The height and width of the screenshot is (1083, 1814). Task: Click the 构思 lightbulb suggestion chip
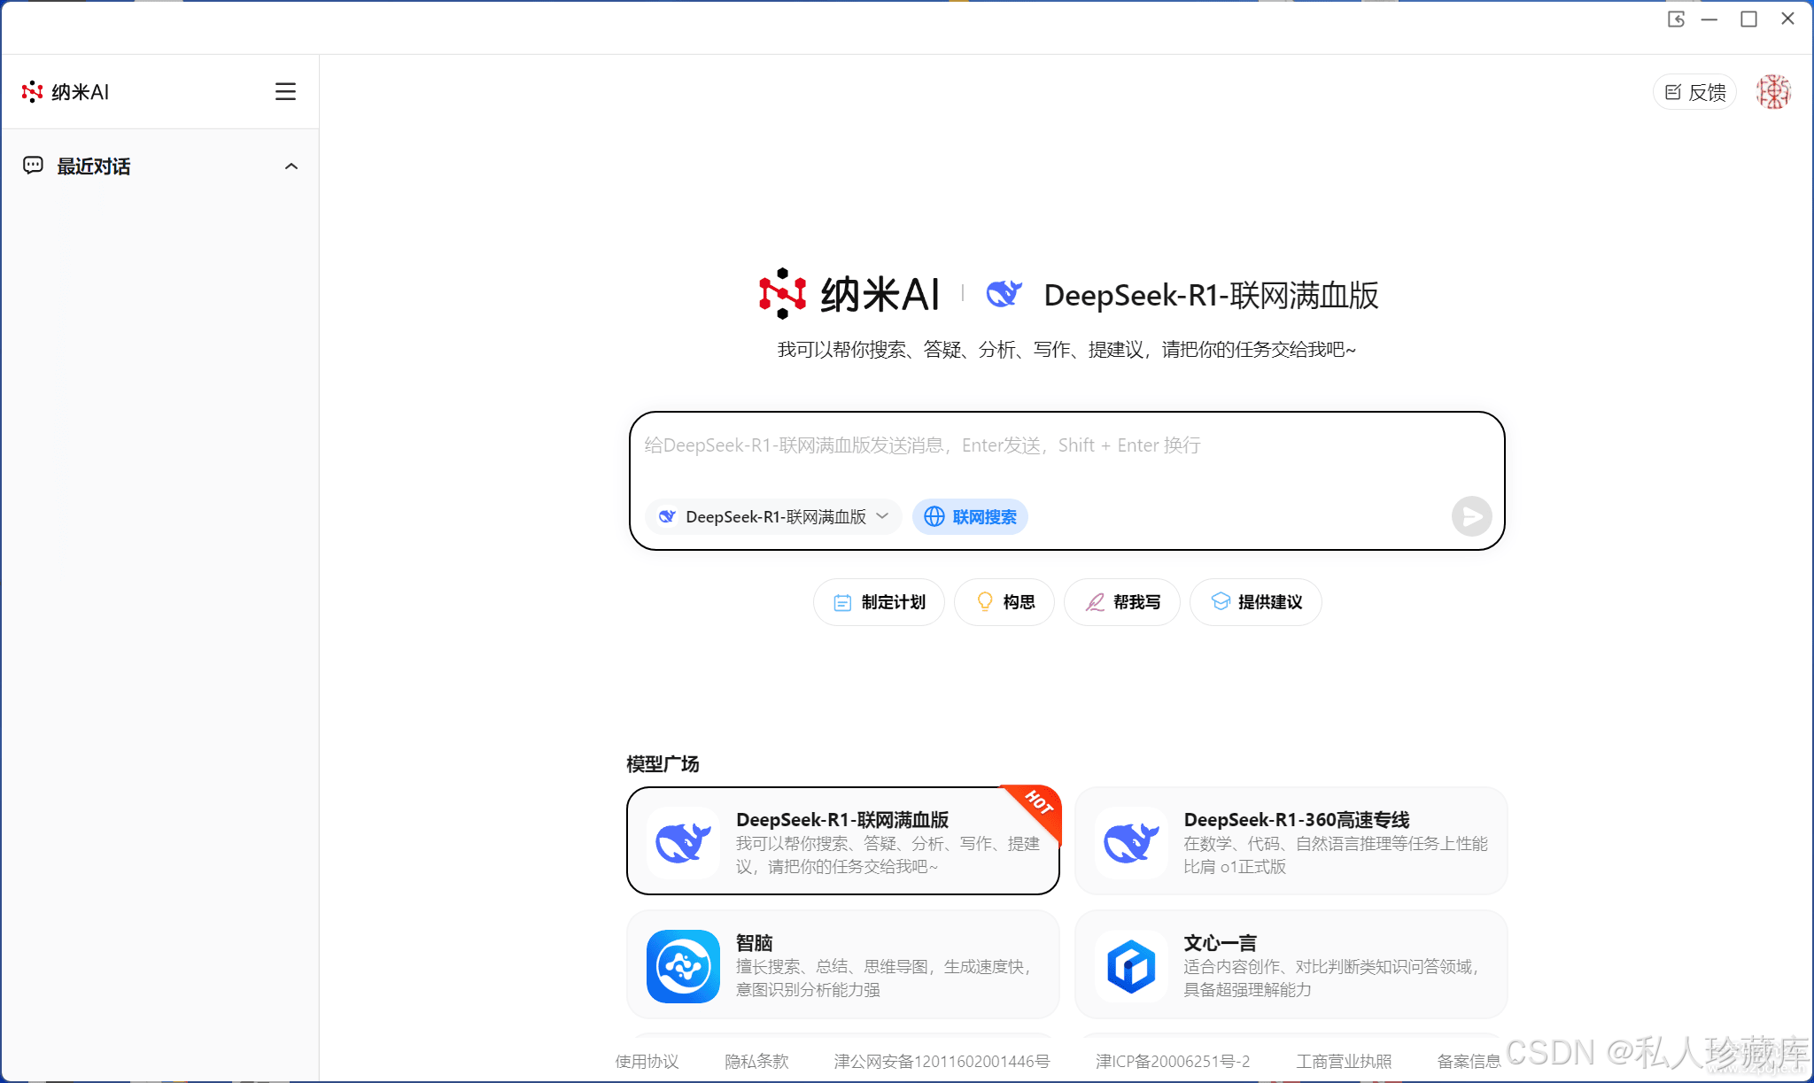tap(1004, 602)
